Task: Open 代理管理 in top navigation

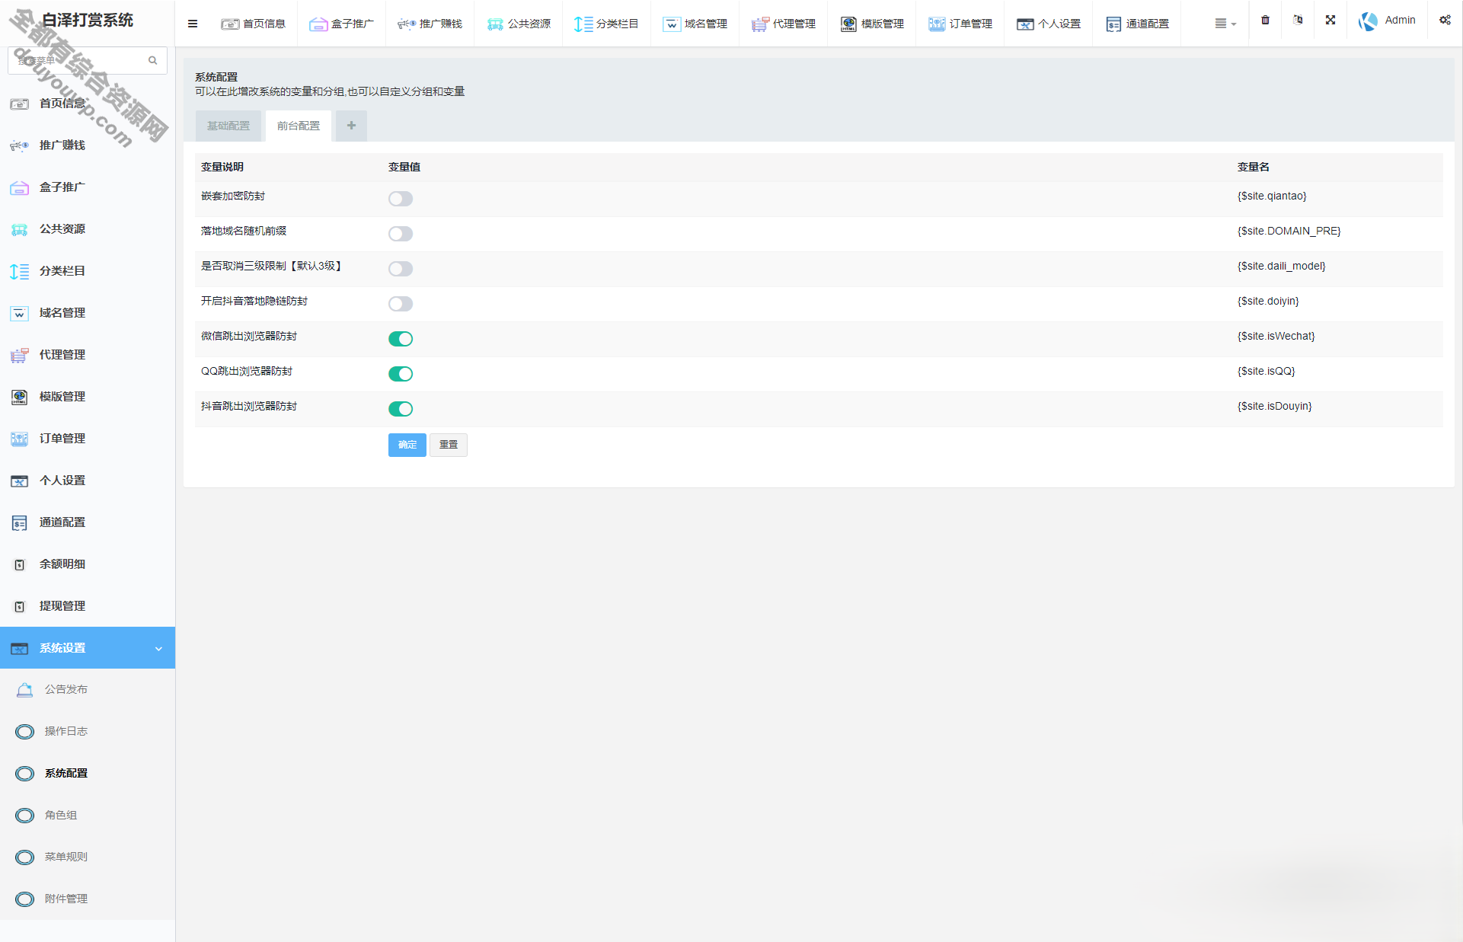Action: pos(784,24)
